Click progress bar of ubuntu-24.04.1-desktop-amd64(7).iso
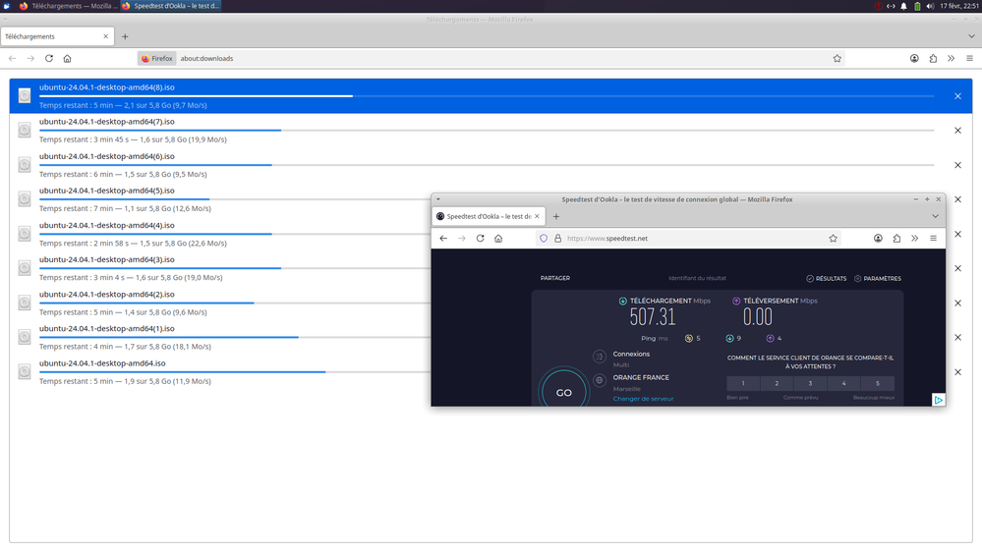 tap(487, 131)
